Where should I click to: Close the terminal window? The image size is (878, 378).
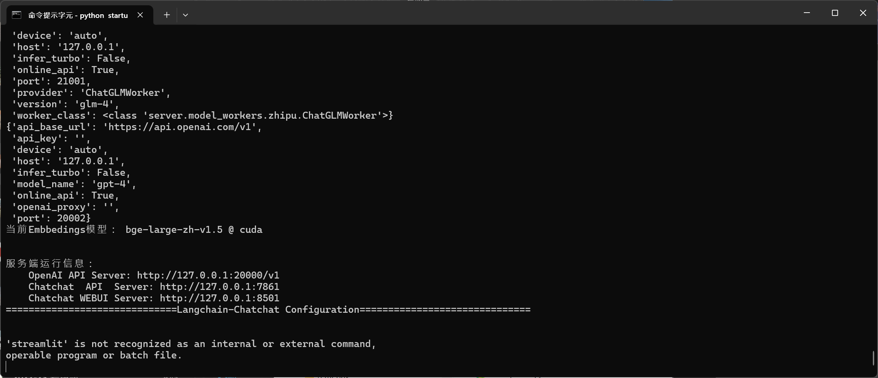[863, 13]
